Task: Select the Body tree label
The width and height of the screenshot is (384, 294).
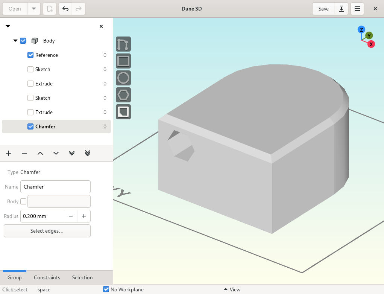Action: click(x=49, y=41)
